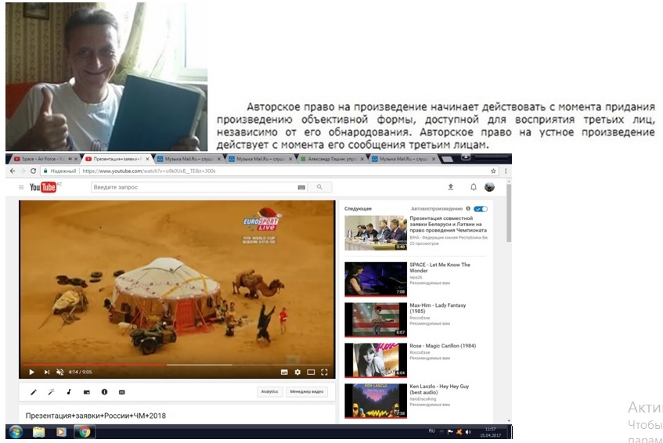This screenshot has height=443, width=663.
Task: Toggle subtitles in the video player
Action: (x=284, y=372)
